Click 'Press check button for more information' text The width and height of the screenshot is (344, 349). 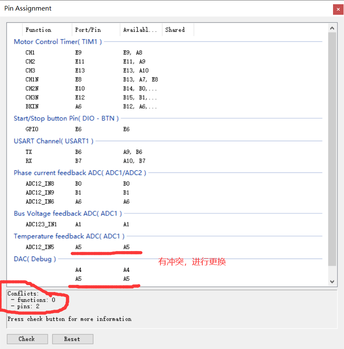(x=69, y=319)
